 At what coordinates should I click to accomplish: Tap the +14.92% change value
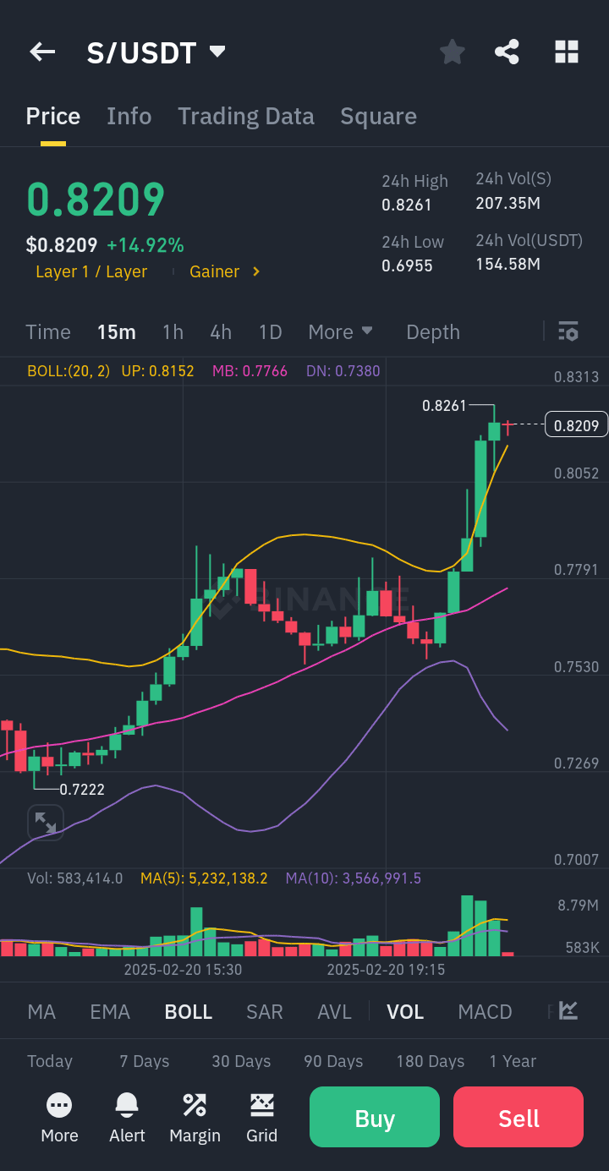coord(145,245)
